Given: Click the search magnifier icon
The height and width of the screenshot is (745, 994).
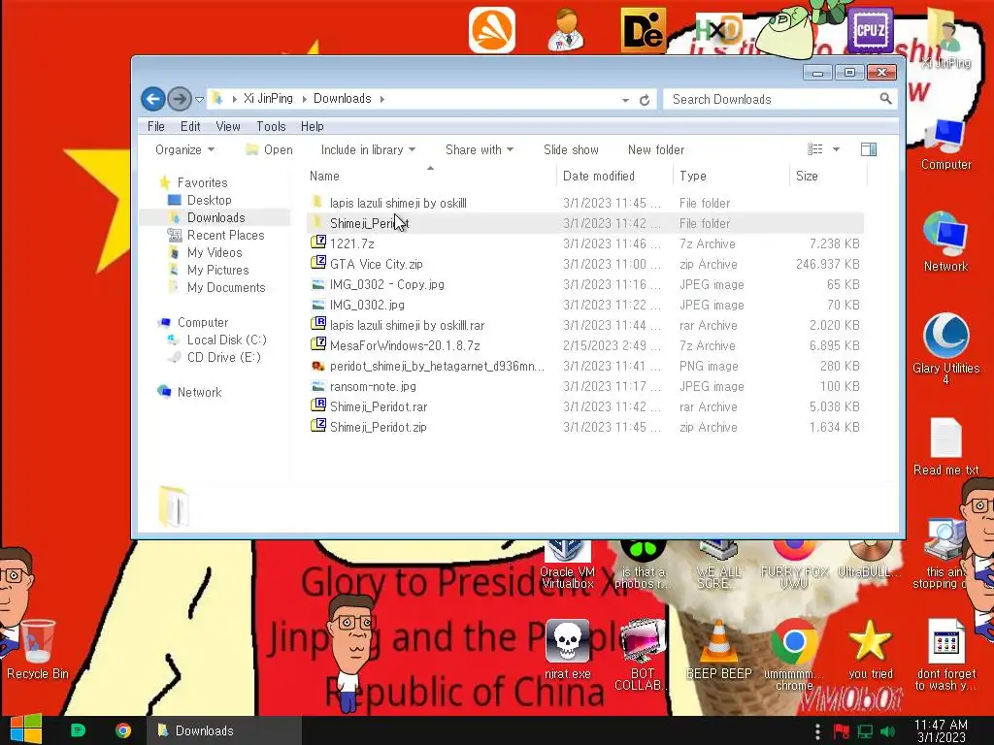Looking at the screenshot, I should pos(885,99).
